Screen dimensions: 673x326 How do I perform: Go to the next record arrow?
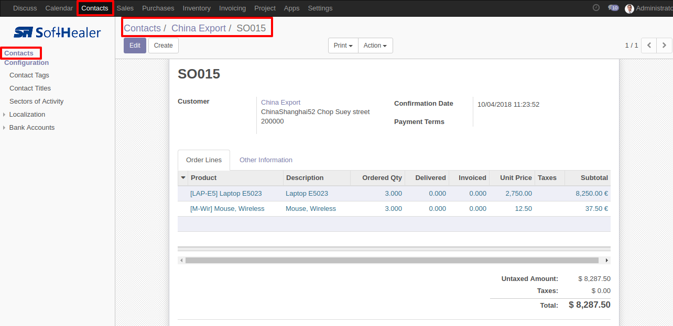pos(664,46)
